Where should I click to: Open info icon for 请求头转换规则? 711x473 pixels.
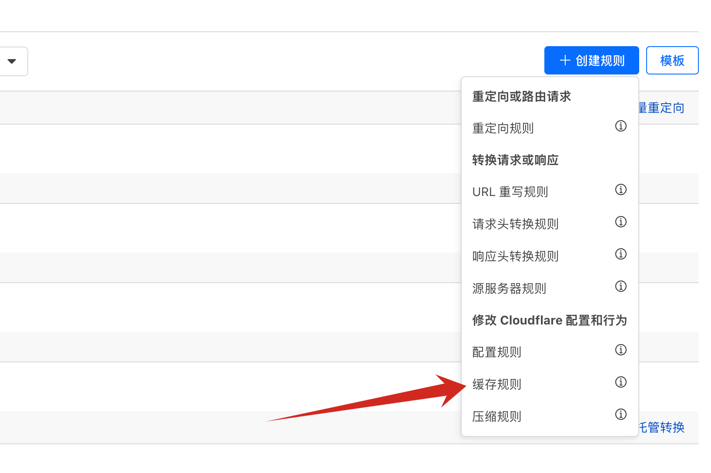(x=620, y=222)
